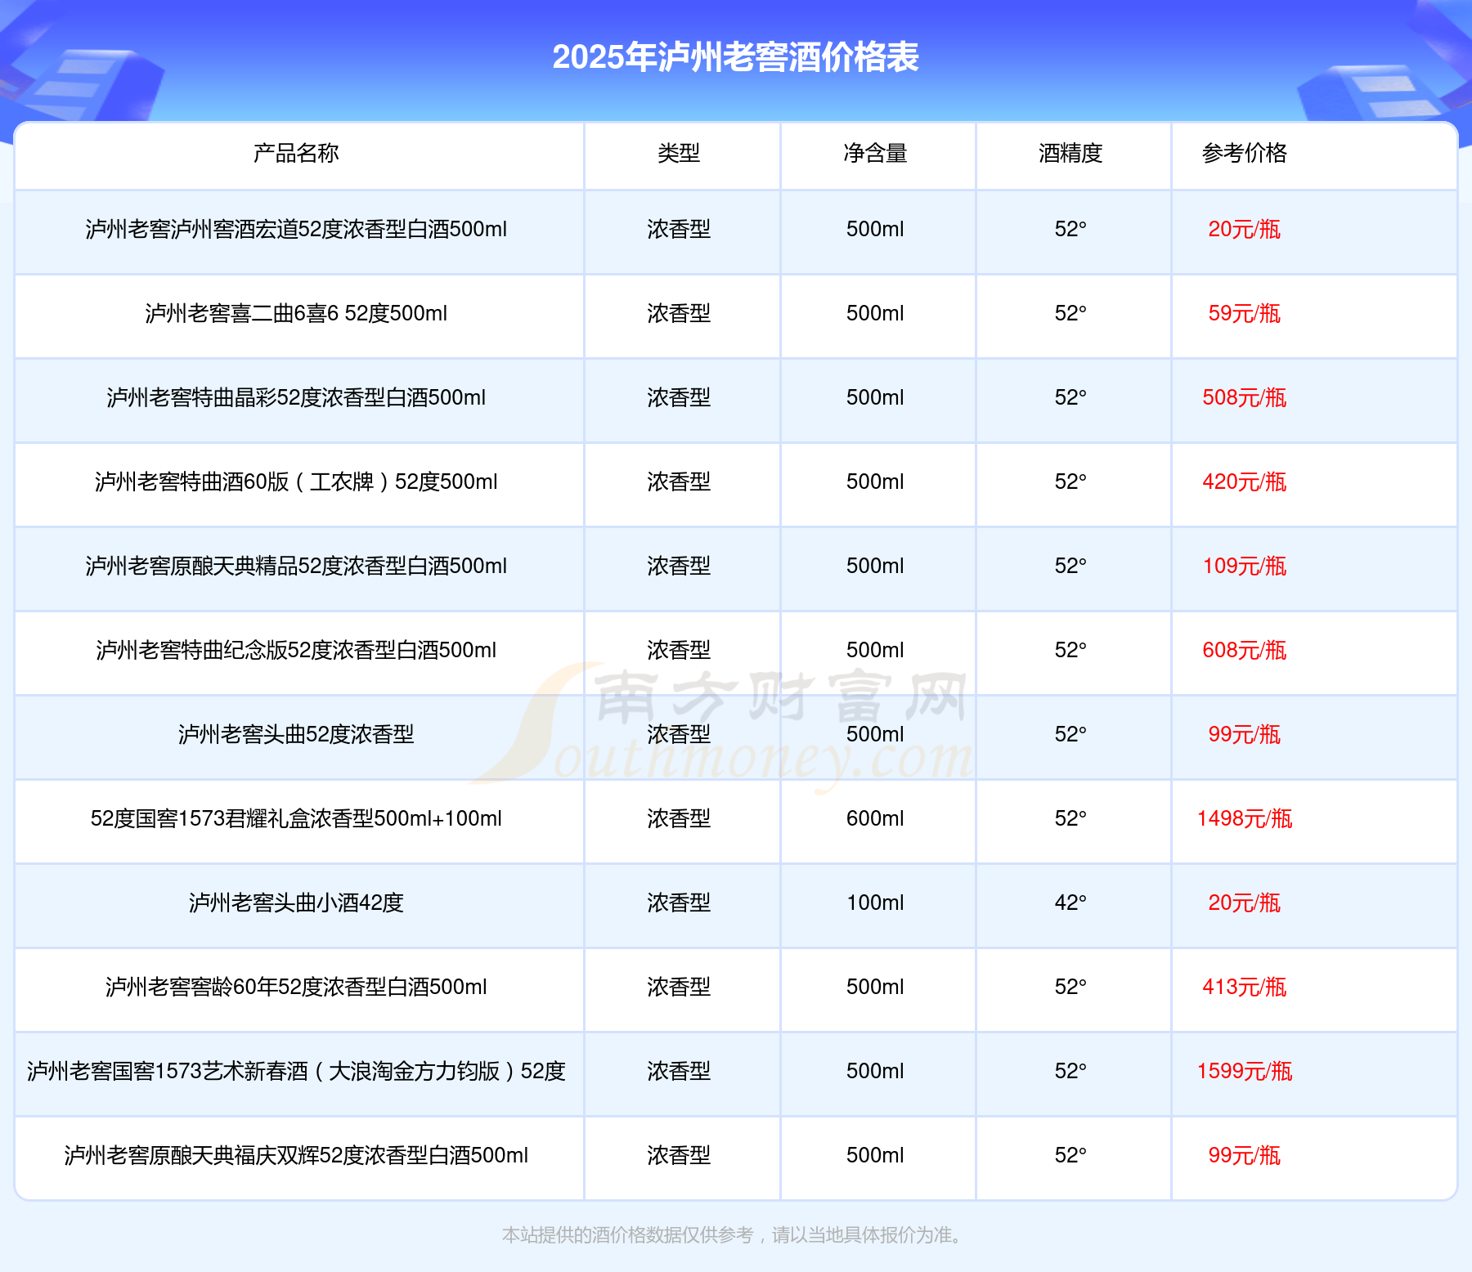Click product name "泸州老窖特曲晶彩52度浓香型白酒500ml"
This screenshot has width=1472, height=1272.
(x=296, y=398)
